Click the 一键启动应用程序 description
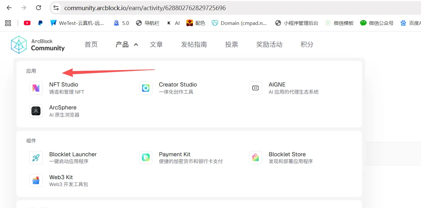421x208 pixels. click(x=69, y=161)
